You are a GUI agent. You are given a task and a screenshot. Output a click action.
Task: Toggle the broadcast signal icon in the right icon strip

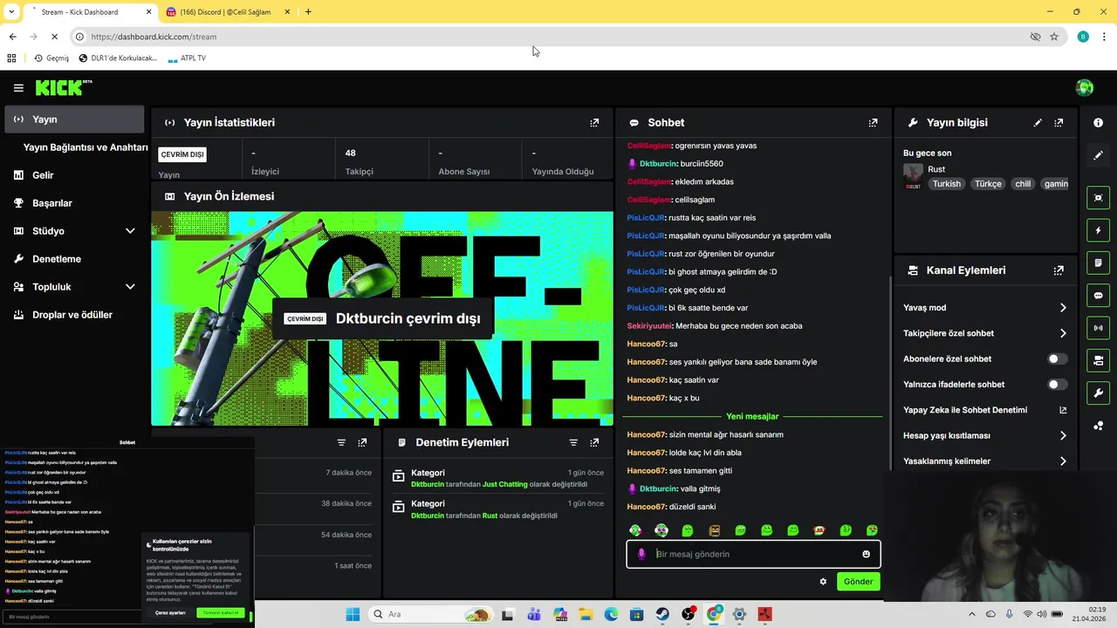(x=1098, y=328)
